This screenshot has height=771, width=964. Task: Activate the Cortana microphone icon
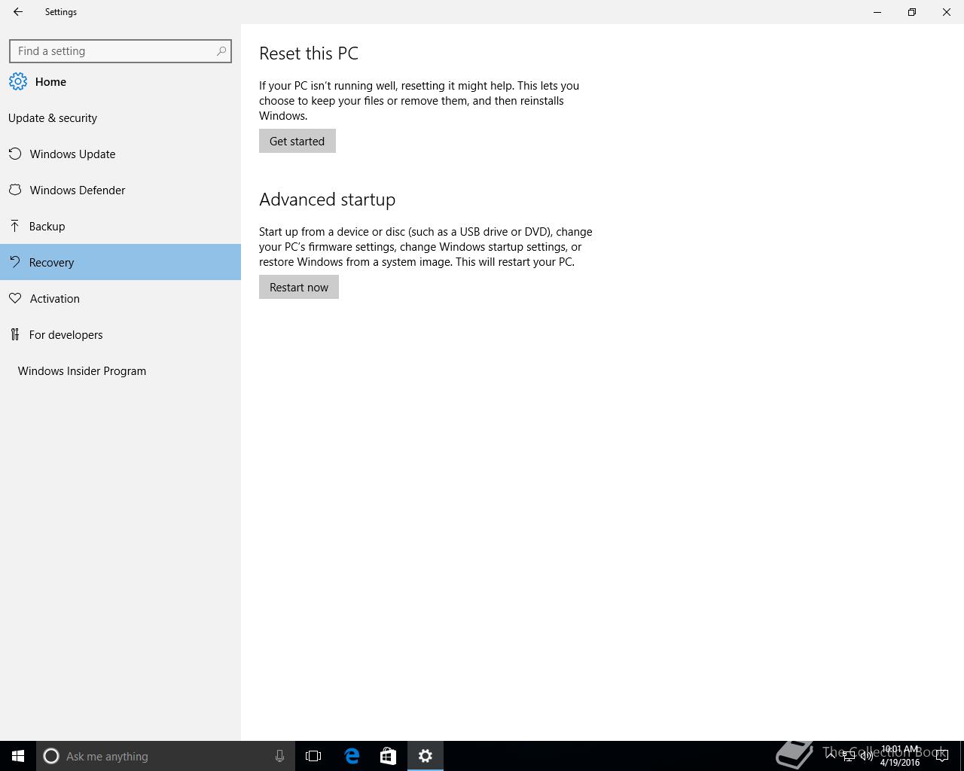point(279,756)
